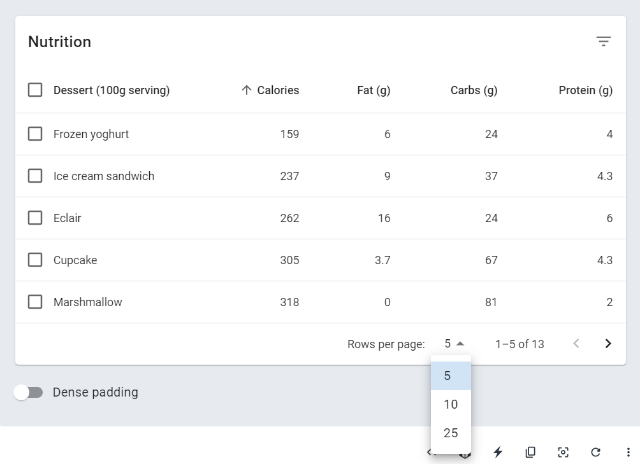Select the Frozen yoghurt row checkbox
This screenshot has width=640, height=464.
tap(35, 134)
